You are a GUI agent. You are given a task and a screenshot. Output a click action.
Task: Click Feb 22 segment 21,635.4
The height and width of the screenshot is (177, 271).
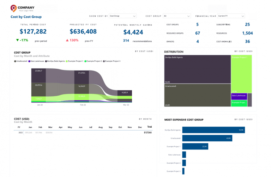(x=82, y=77)
